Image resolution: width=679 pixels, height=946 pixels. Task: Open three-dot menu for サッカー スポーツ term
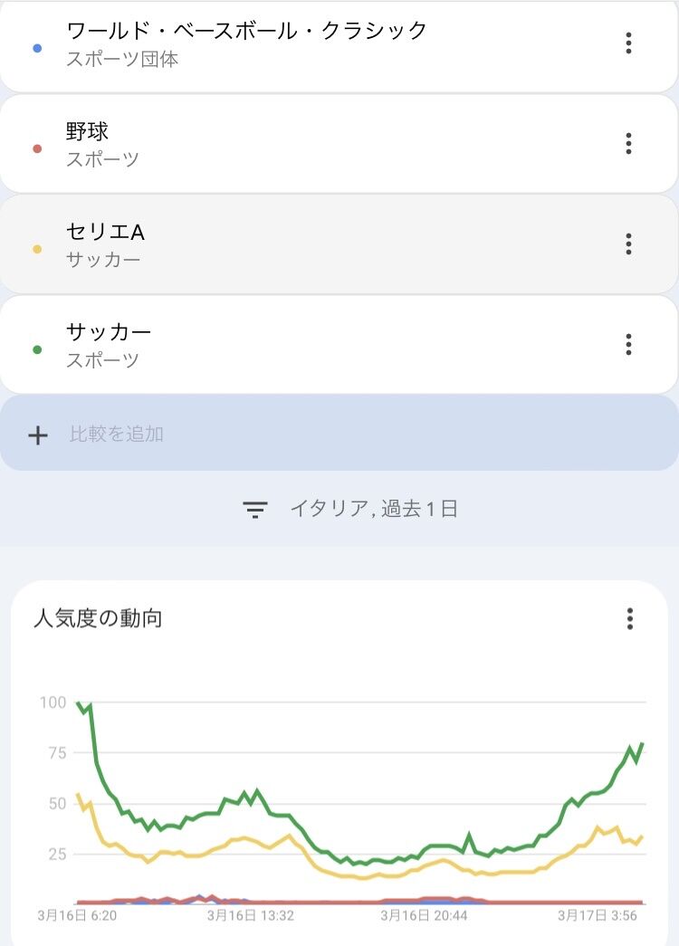point(628,345)
